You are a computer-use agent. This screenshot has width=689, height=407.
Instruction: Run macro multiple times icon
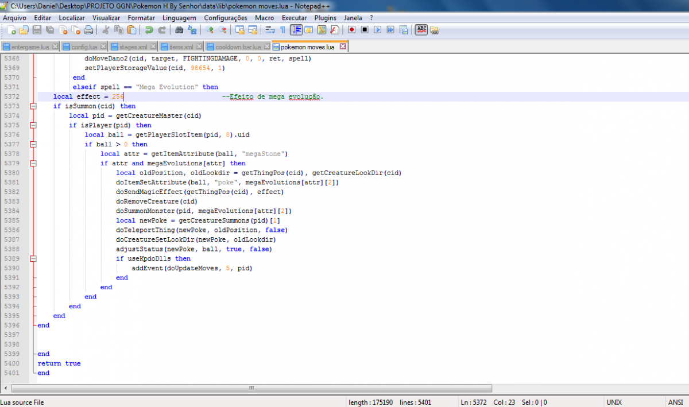point(390,29)
